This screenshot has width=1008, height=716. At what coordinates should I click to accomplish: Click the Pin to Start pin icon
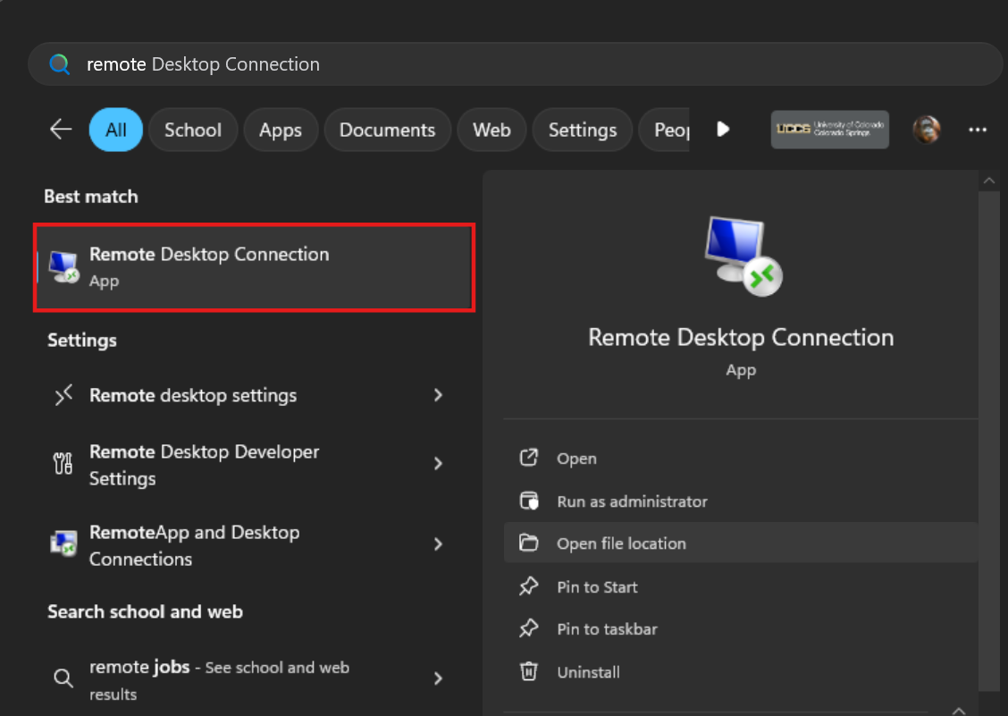point(528,586)
